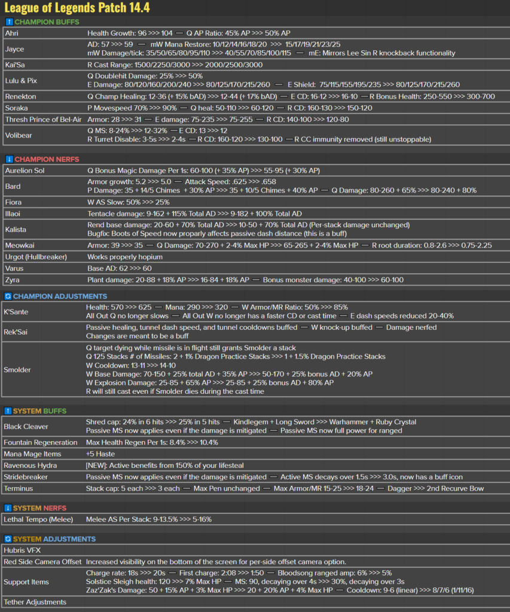Viewport: 510px width, 612px height.
Task: Select the 'SYSTEM ADJUSTMENTS' heading text
Action: point(54,539)
